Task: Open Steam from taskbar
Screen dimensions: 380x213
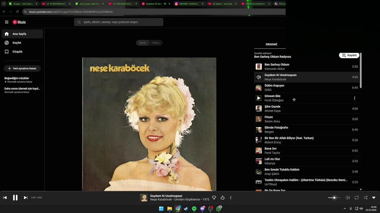Action: (186, 209)
